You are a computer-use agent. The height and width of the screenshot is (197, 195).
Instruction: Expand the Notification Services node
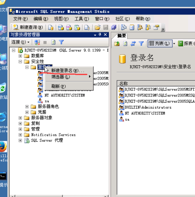pos(20,135)
